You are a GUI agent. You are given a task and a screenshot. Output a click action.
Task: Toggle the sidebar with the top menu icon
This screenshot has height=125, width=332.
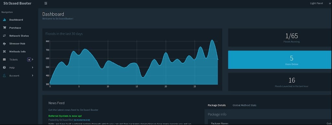pyautogui.click(x=46, y=3)
